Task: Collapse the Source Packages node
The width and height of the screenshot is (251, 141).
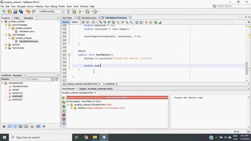Action: tap(6, 25)
